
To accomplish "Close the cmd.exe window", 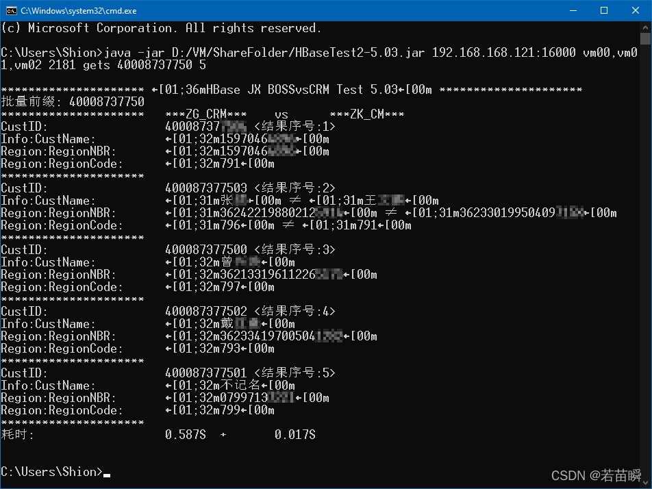I will (636, 11).
